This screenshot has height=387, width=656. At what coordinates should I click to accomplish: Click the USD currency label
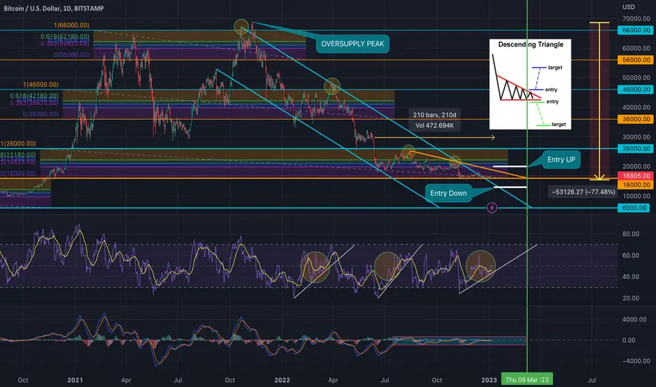[x=629, y=7]
